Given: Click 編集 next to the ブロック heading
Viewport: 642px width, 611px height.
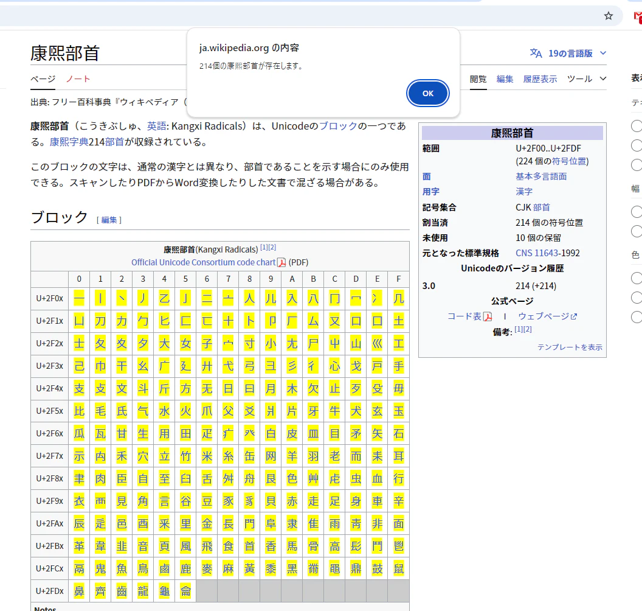Looking at the screenshot, I should [109, 220].
